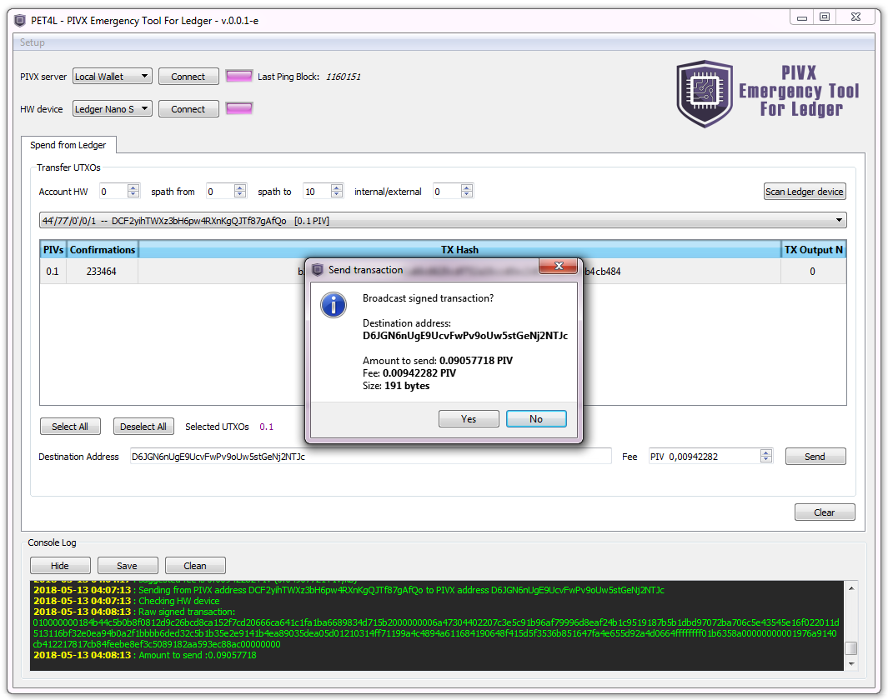Click Scan Ledger device button

805,192
